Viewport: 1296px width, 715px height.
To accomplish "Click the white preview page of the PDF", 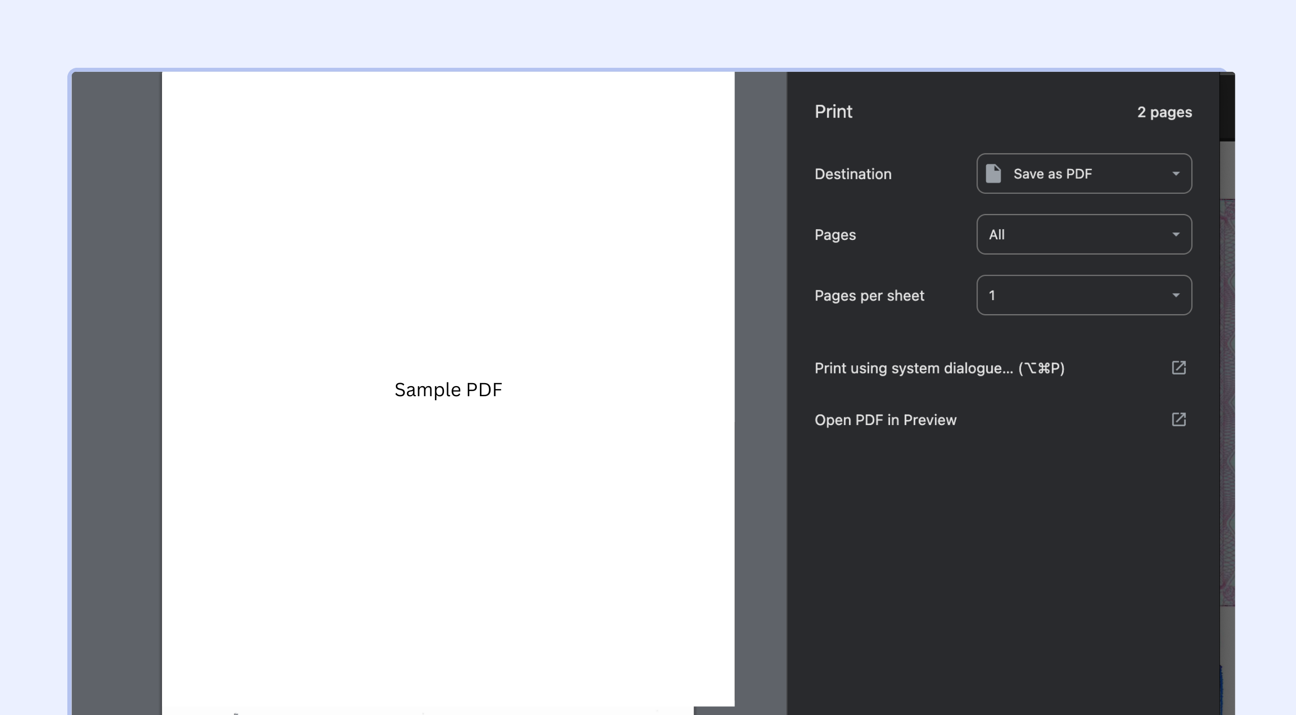I will pos(448,228).
